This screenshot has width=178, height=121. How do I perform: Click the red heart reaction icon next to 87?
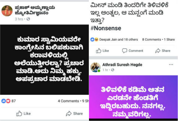(8, 101)
